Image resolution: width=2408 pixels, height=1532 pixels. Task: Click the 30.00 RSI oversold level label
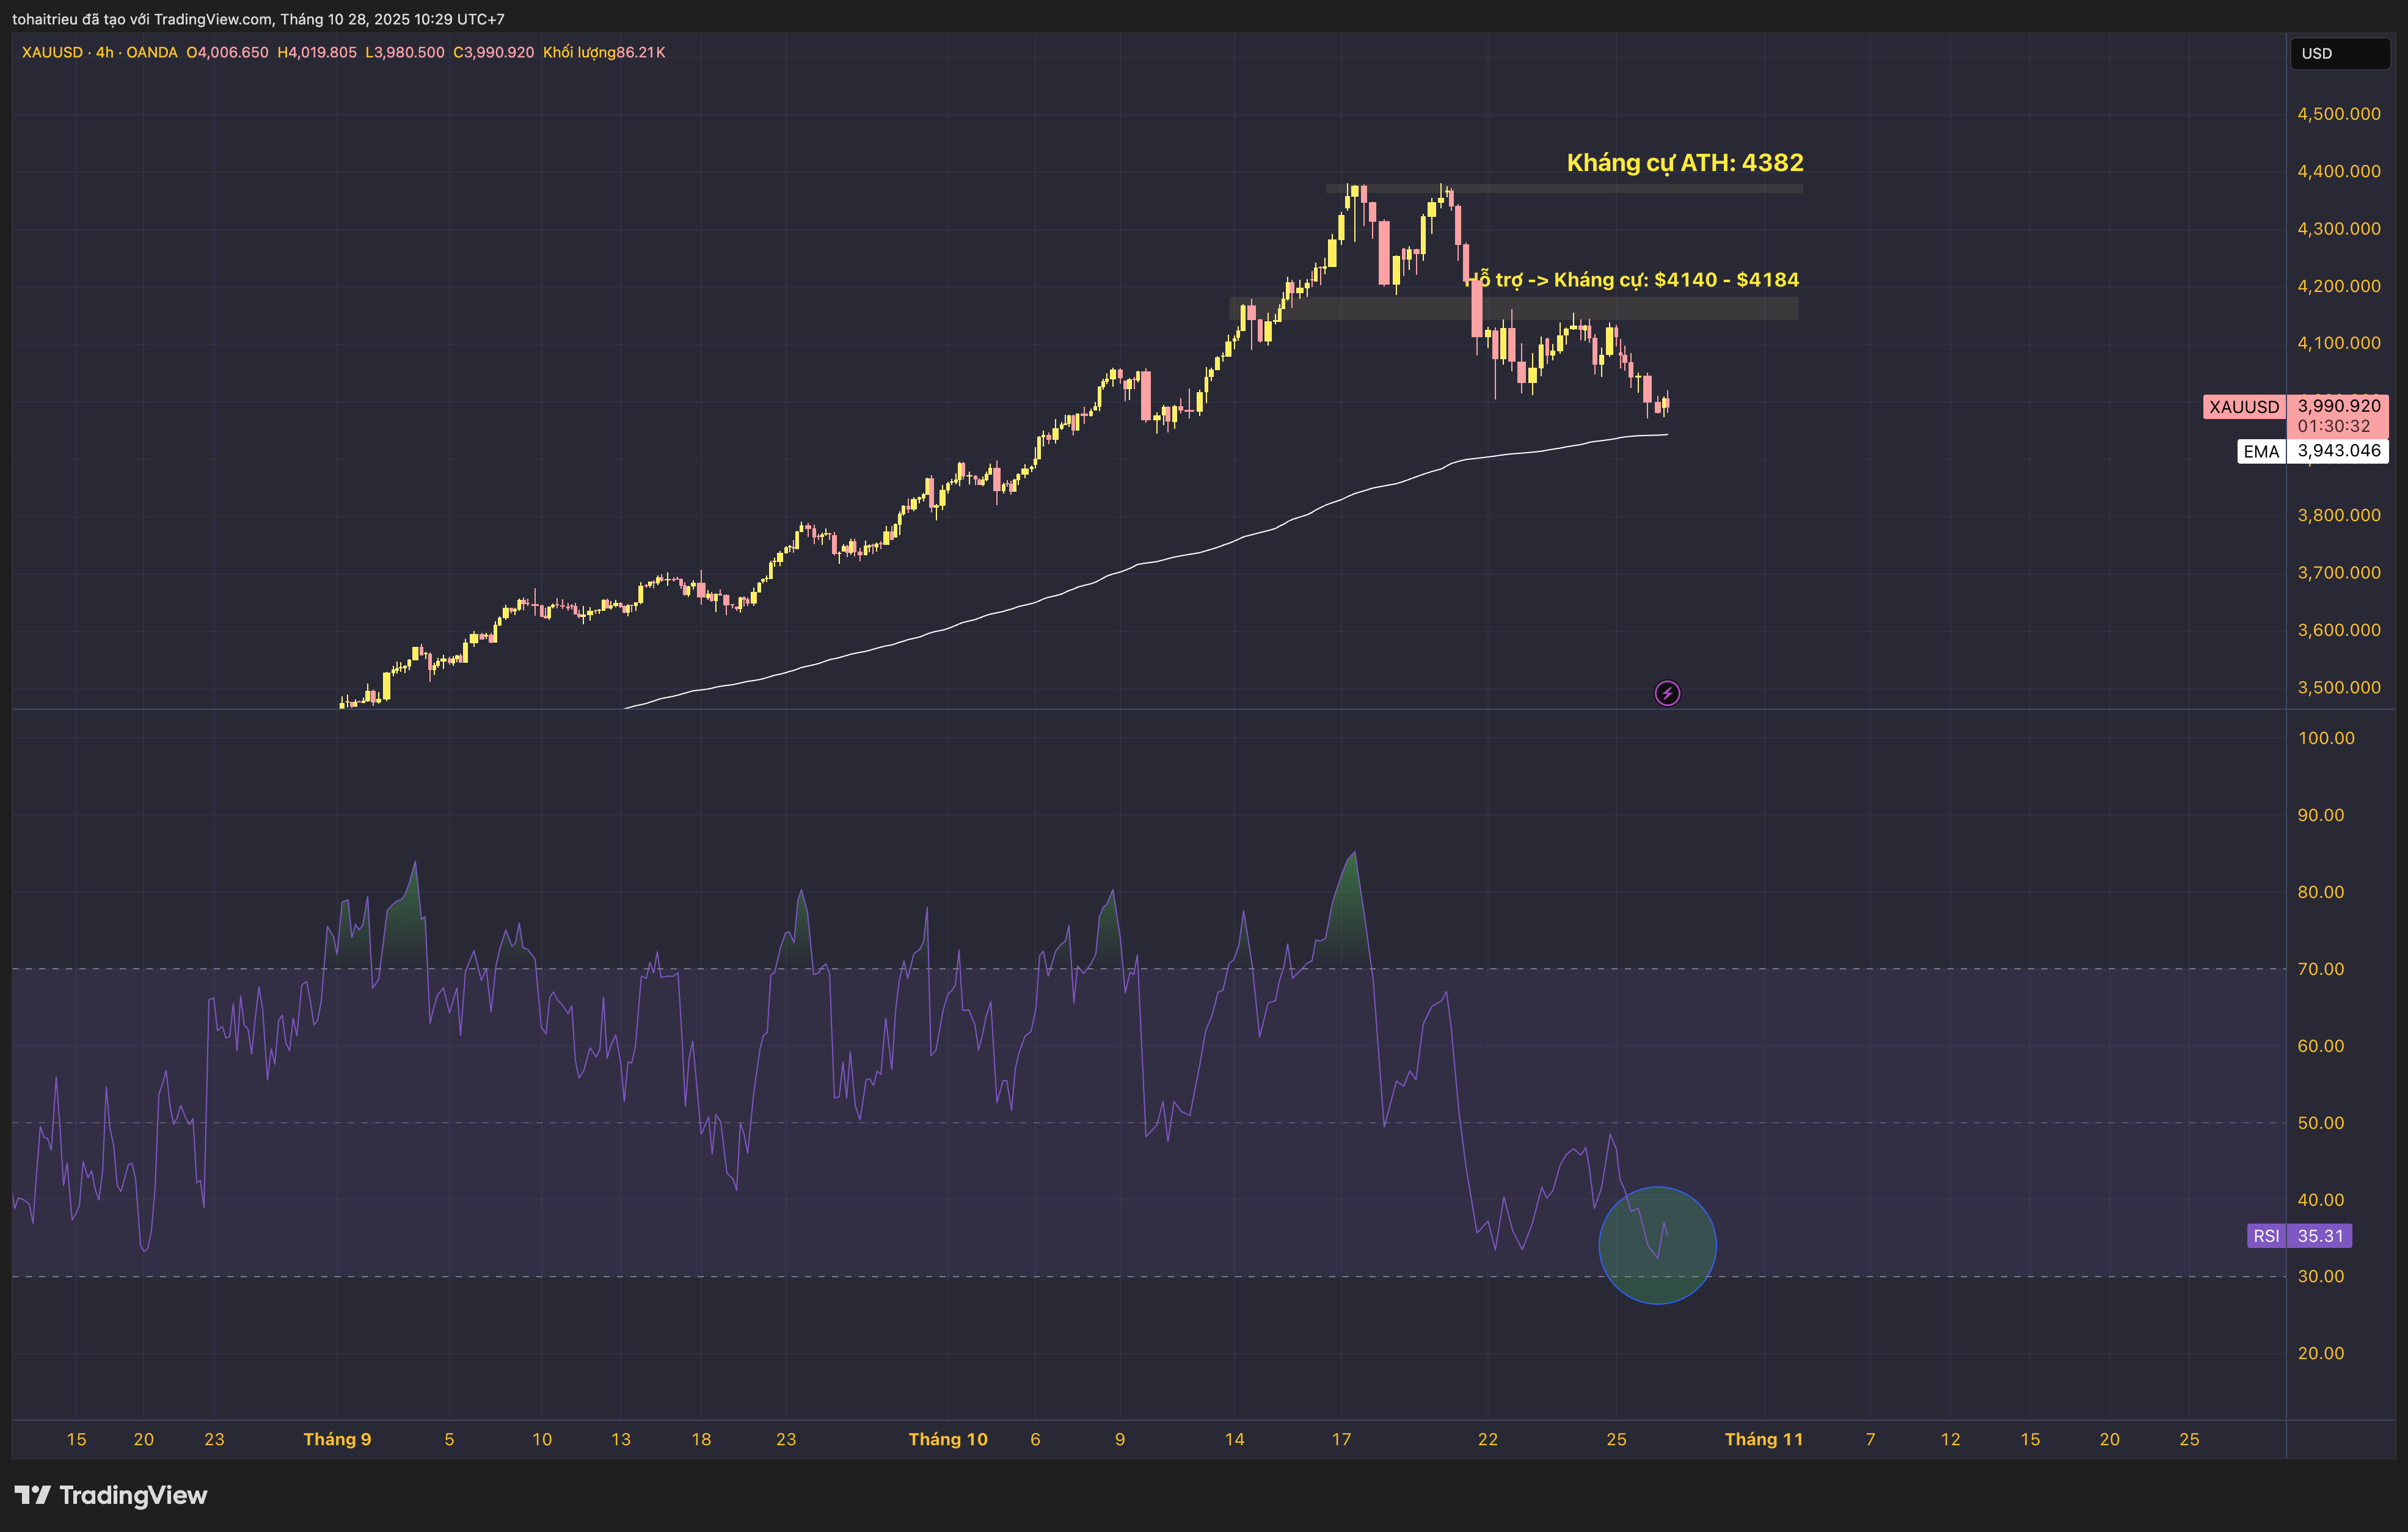coord(2321,1276)
